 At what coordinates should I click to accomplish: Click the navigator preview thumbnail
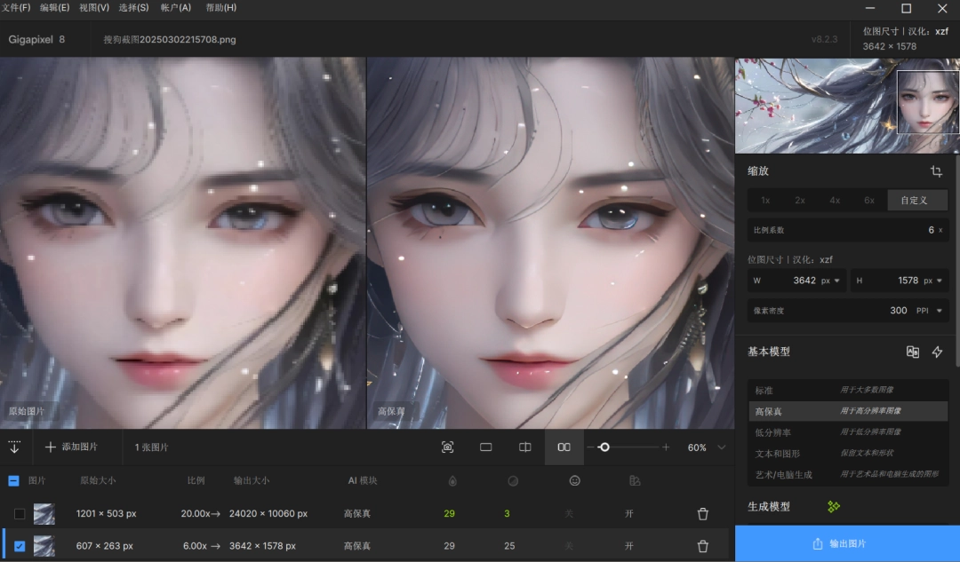pyautogui.click(x=847, y=106)
